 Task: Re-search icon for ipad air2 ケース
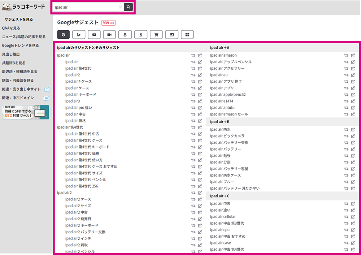pyautogui.click(x=193, y=199)
